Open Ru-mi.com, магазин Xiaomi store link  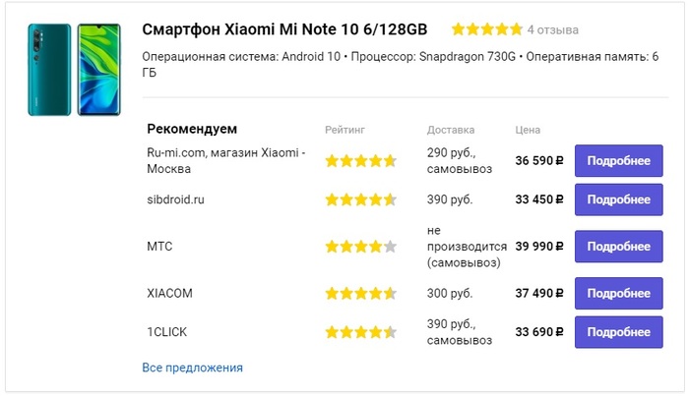226,160
